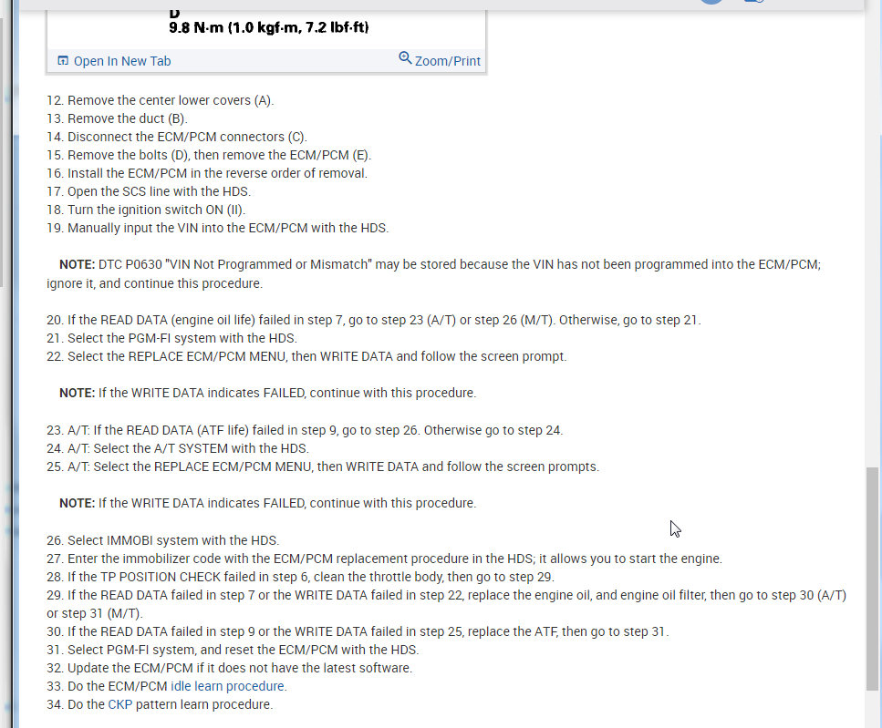
Task: Follow the idle learn procedure link
Action: click(x=227, y=686)
